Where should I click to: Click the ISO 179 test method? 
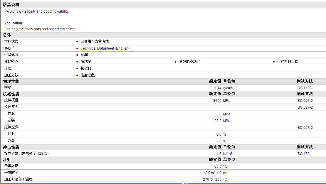point(303,154)
